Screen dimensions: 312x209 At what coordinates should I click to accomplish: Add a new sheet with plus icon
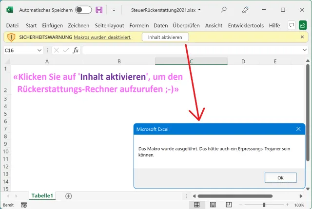pos(68,196)
